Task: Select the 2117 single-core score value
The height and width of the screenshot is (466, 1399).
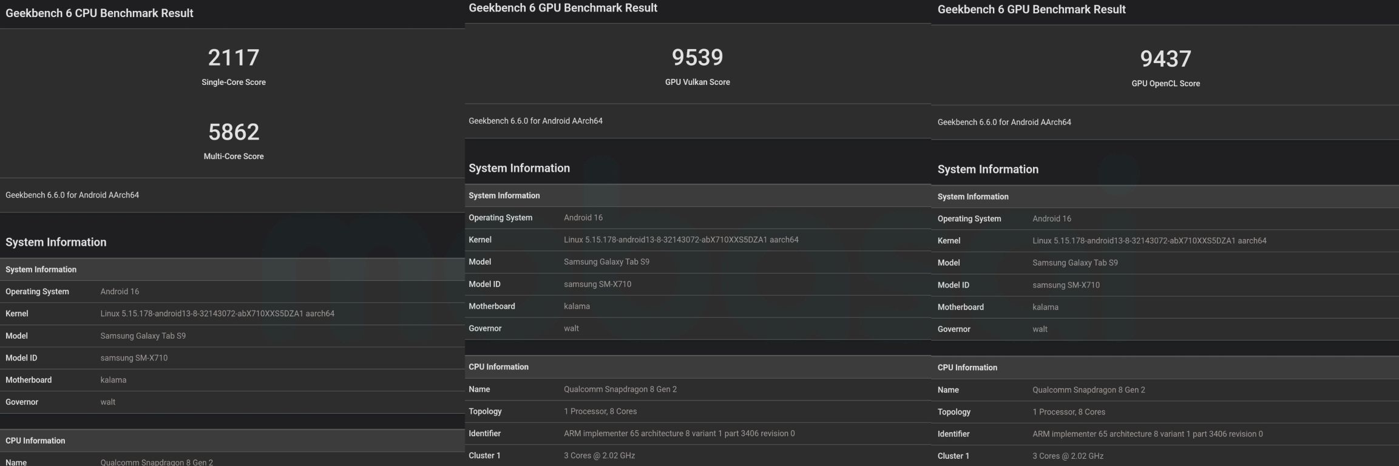Action: (234, 58)
